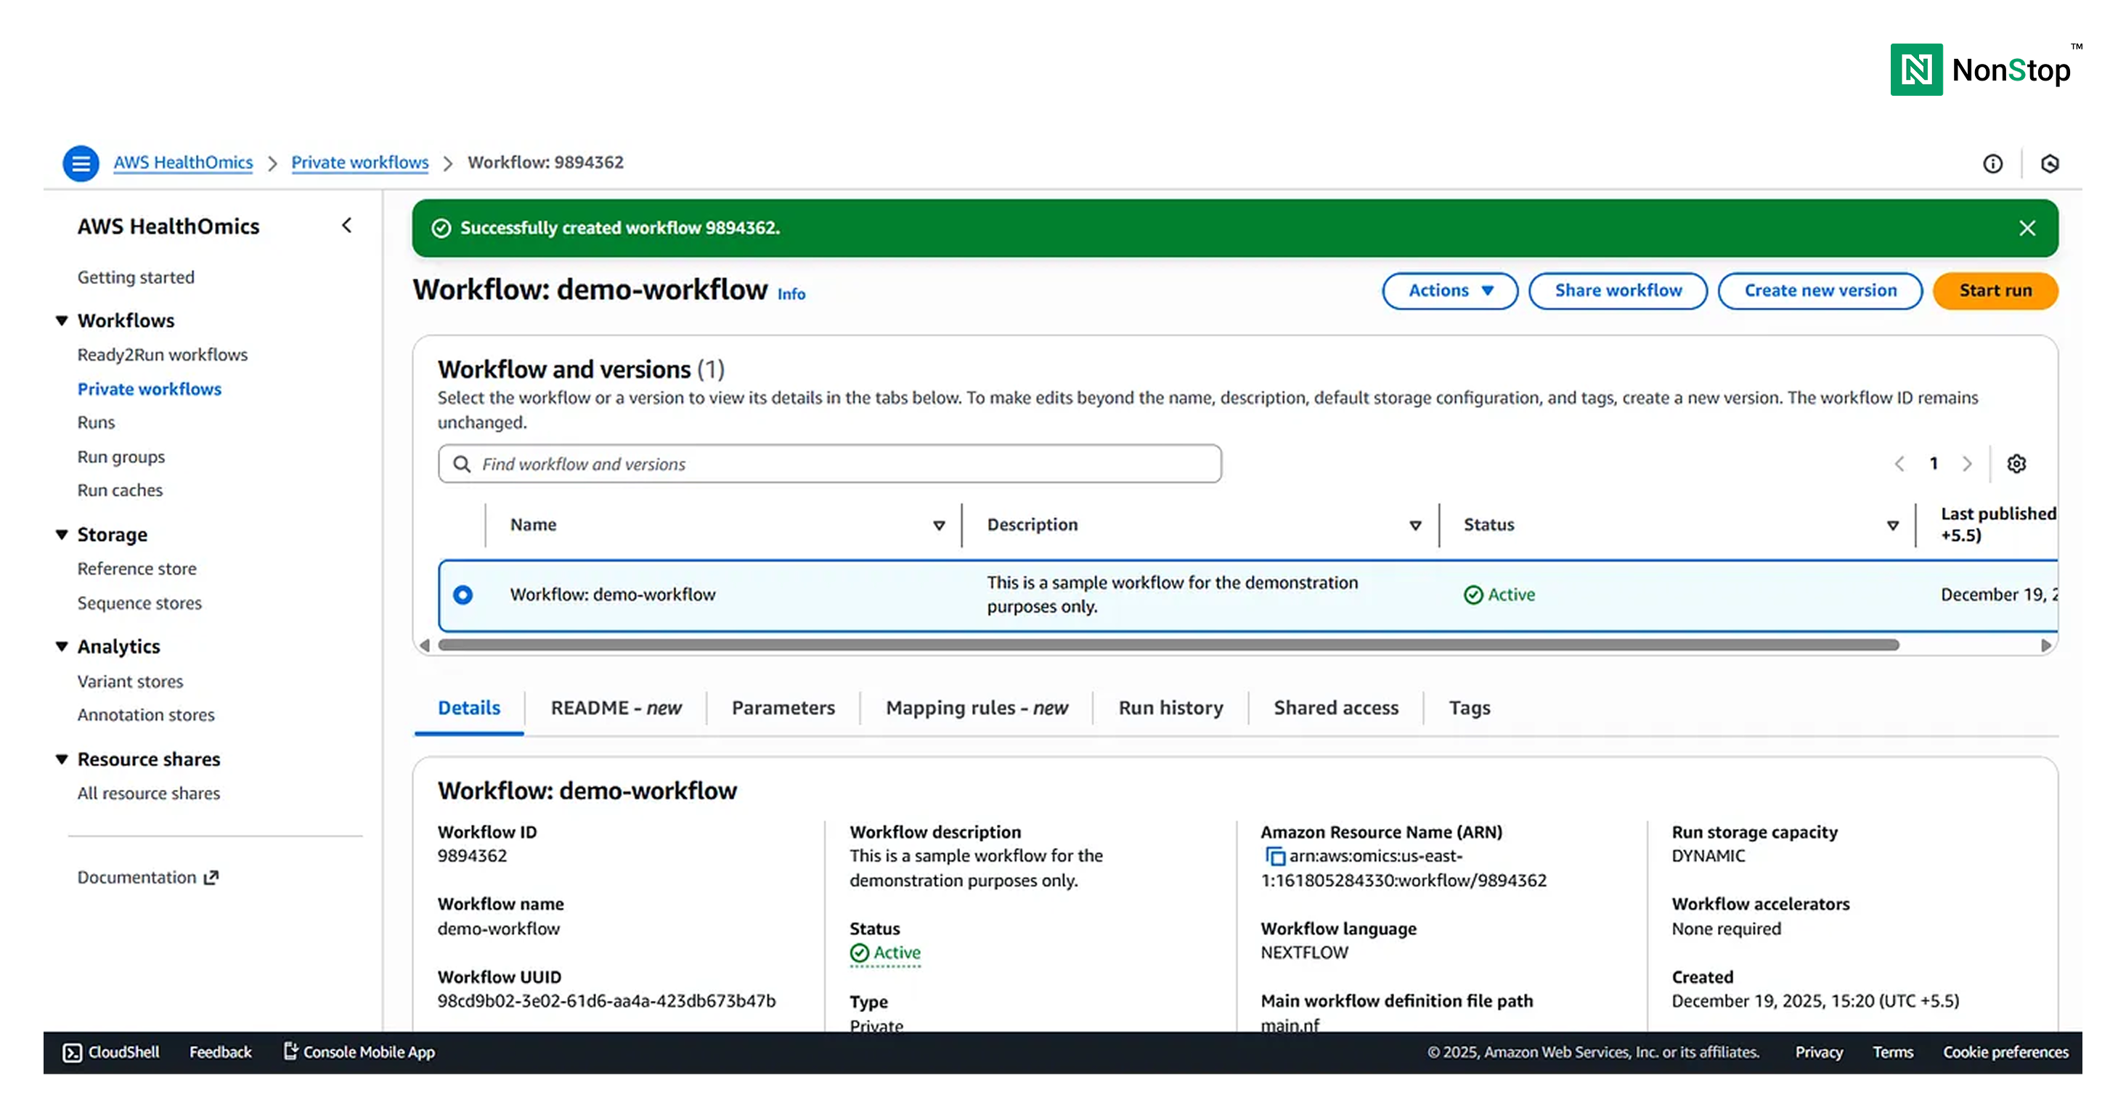Open the Run history tab

[x=1170, y=708]
